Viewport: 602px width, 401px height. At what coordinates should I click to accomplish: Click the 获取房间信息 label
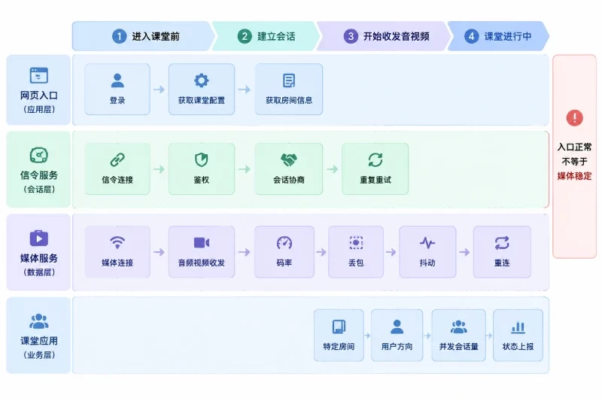[x=289, y=101]
